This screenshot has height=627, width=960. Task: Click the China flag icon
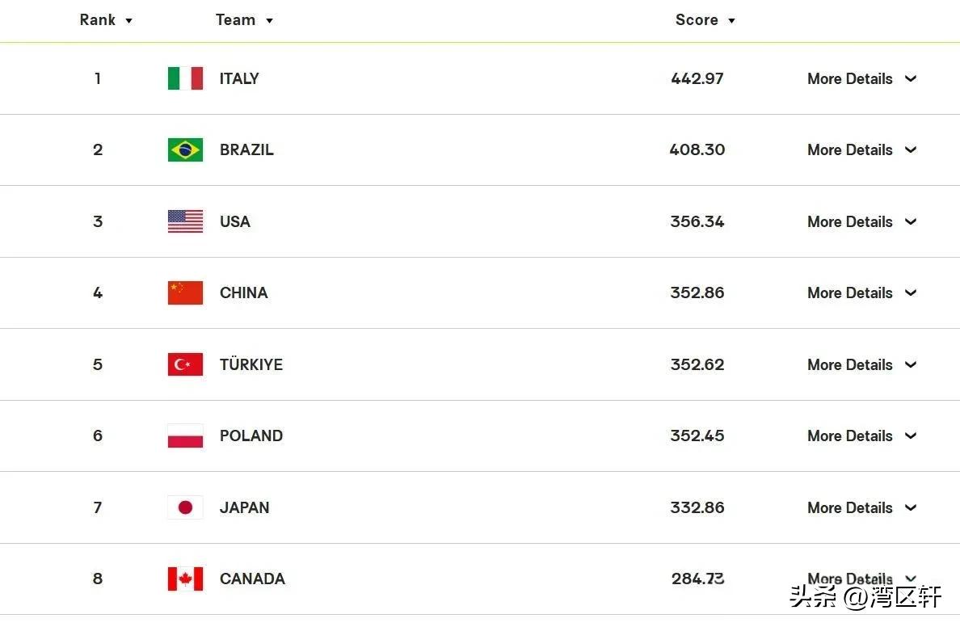click(185, 292)
